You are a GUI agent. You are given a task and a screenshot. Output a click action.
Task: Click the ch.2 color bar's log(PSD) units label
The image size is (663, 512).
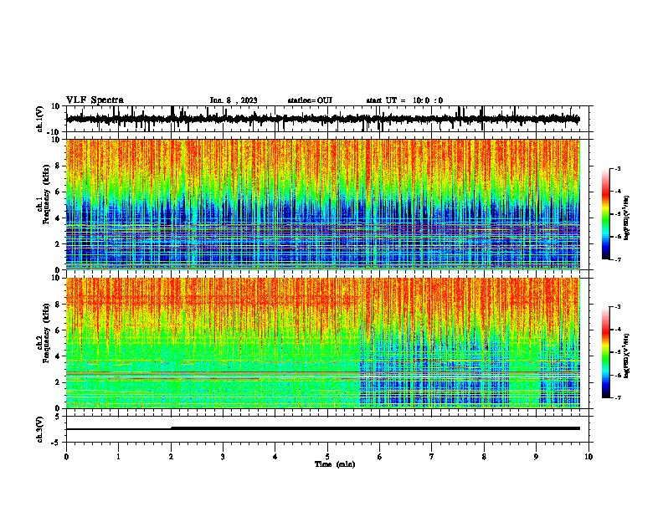627,356
